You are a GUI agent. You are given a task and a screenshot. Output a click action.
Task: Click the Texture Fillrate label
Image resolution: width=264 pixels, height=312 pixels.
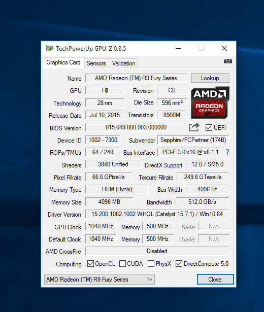[x=156, y=177]
